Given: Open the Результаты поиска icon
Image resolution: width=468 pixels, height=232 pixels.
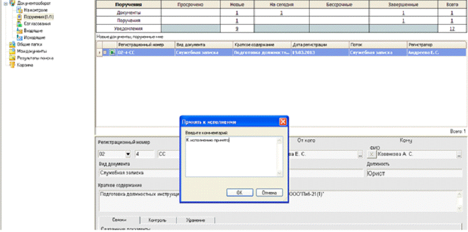Looking at the screenshot, I should (x=12, y=58).
